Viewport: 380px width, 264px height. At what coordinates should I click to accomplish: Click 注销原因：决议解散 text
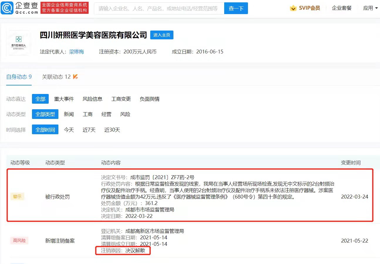pyautogui.click(x=123, y=251)
